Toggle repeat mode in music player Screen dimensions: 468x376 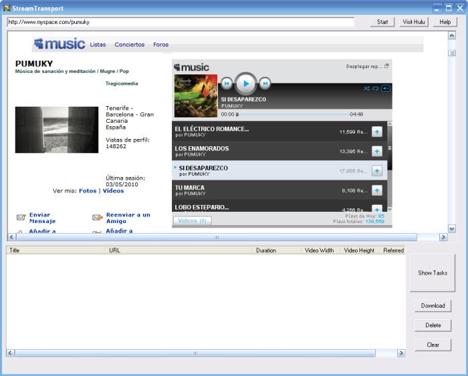point(376,88)
